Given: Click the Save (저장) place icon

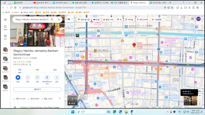Looking at the screenshot, I should pyautogui.click(x=28, y=77).
